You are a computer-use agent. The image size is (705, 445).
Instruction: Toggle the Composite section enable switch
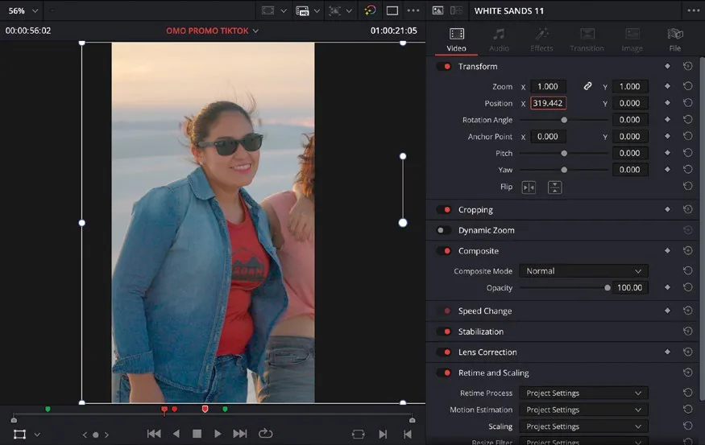click(444, 251)
